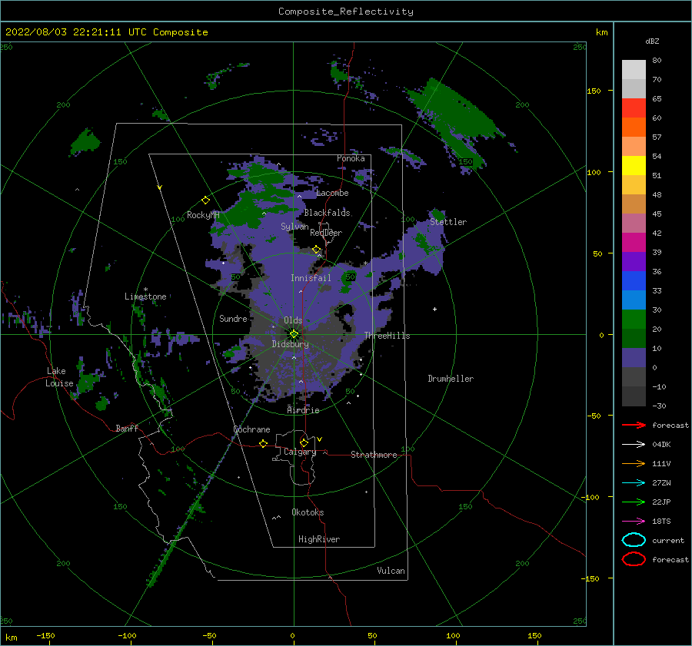This screenshot has width=692, height=646.
Task: Click the yellow radar site diamond at Olds
Action: coord(294,334)
